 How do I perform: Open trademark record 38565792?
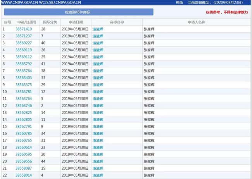24,64
